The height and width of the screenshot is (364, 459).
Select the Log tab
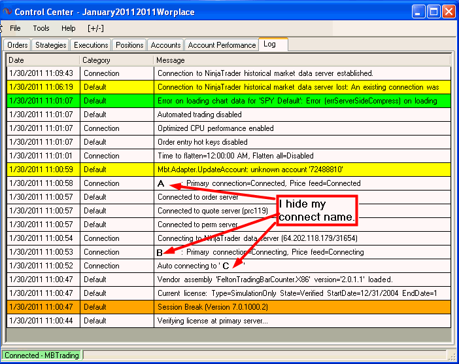pyautogui.click(x=273, y=45)
